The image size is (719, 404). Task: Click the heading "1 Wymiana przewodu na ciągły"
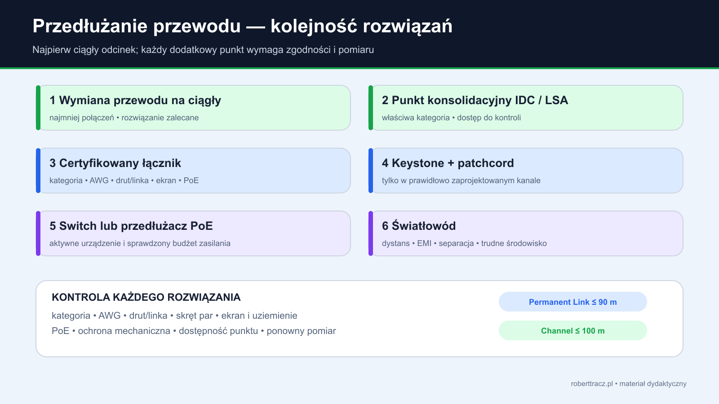pos(135,100)
